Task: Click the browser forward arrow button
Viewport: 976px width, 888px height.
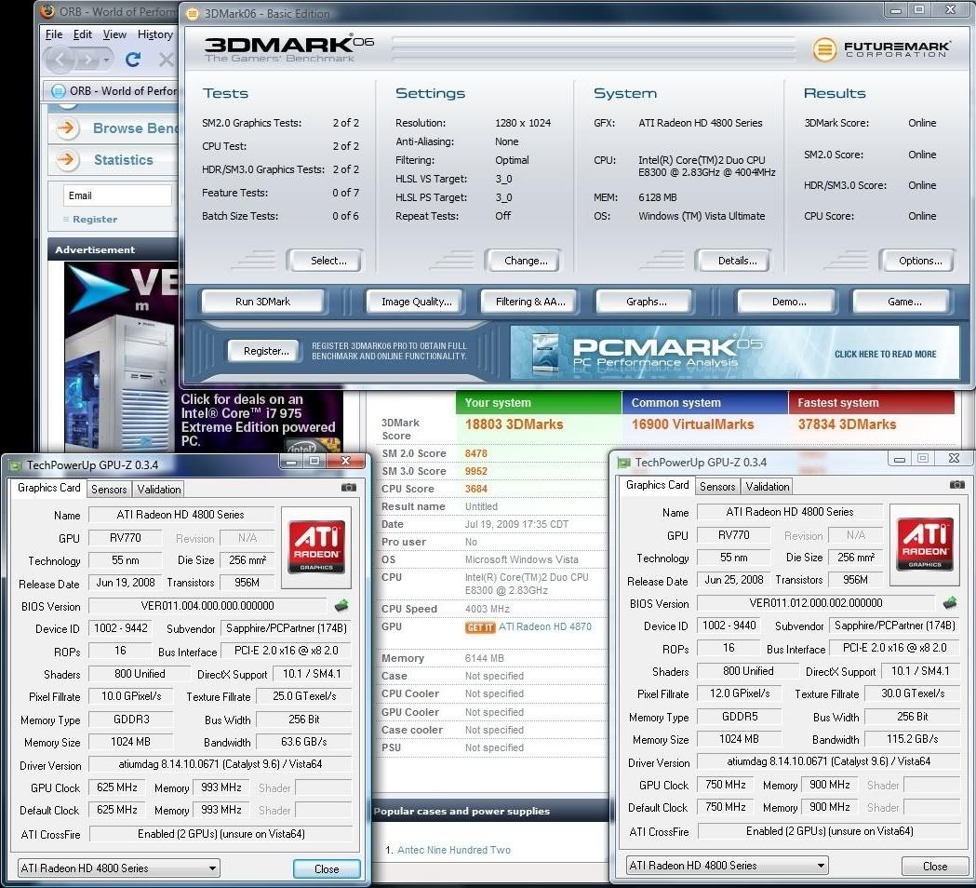Action: pyautogui.click(x=87, y=61)
